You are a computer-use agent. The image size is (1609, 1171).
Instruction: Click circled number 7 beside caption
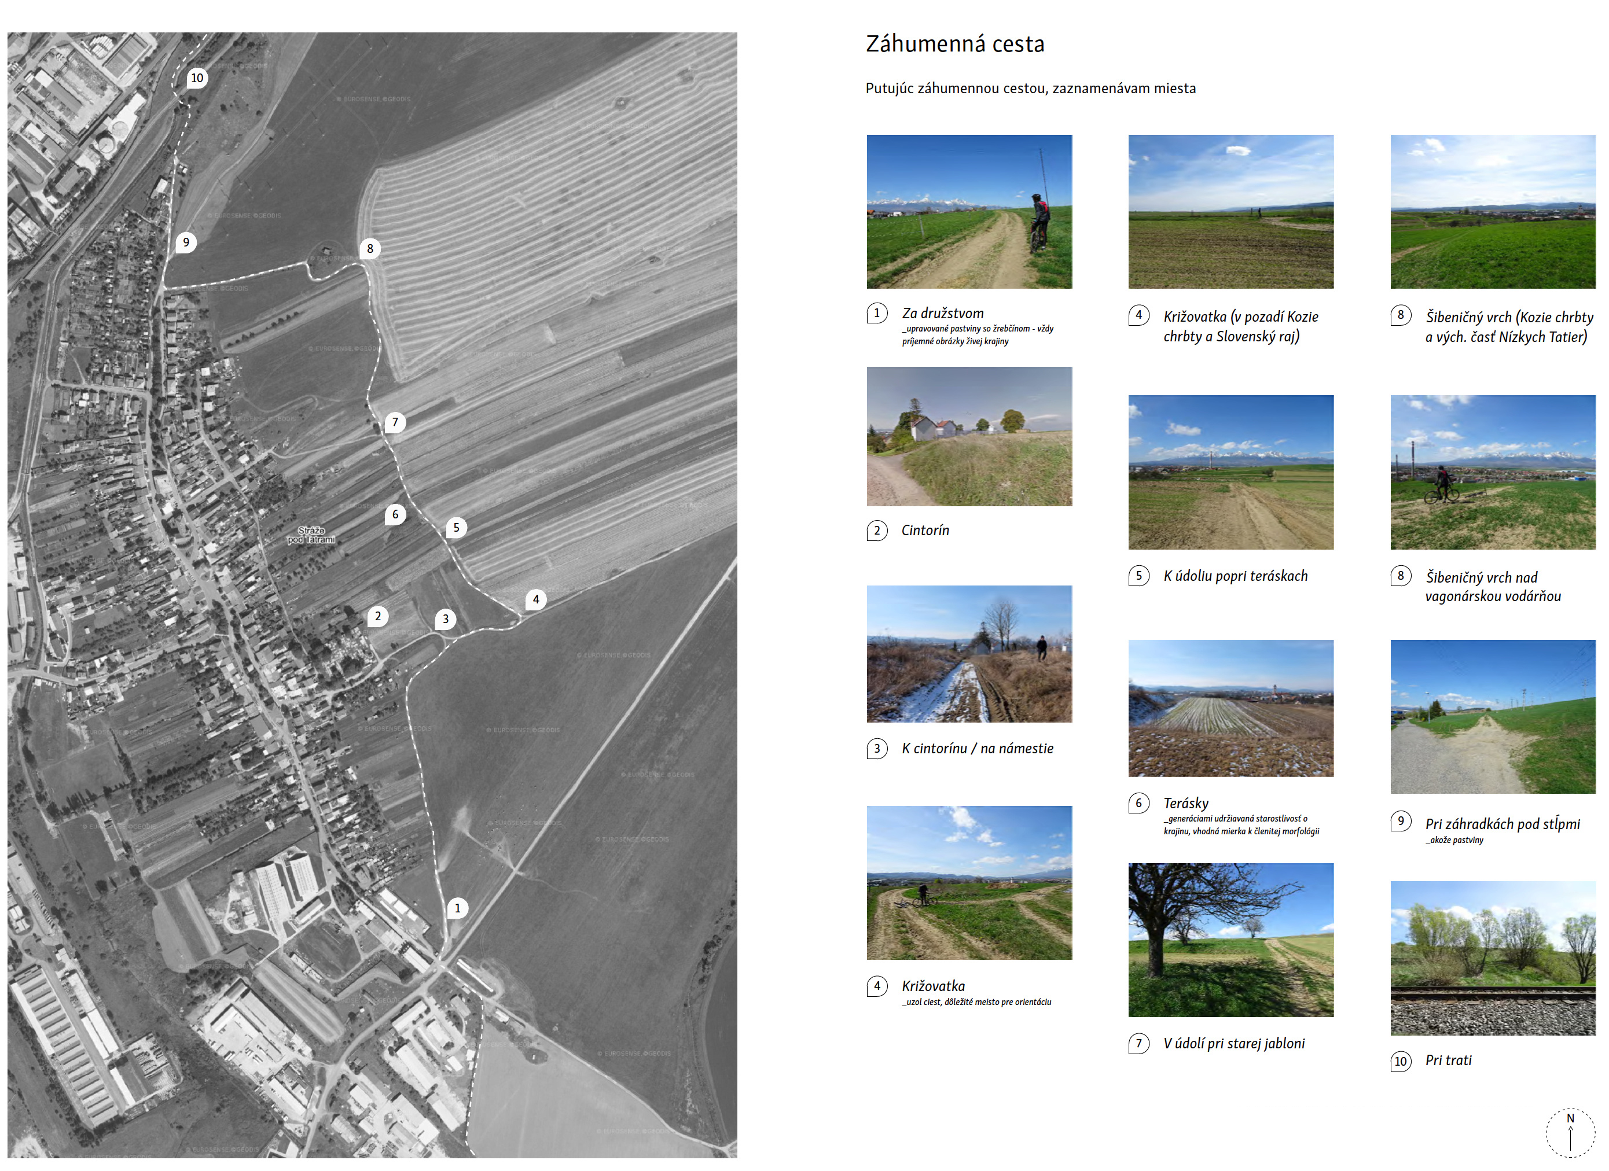click(1138, 1043)
